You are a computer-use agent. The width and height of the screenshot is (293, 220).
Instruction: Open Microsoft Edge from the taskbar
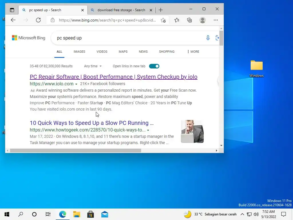pos(63,214)
